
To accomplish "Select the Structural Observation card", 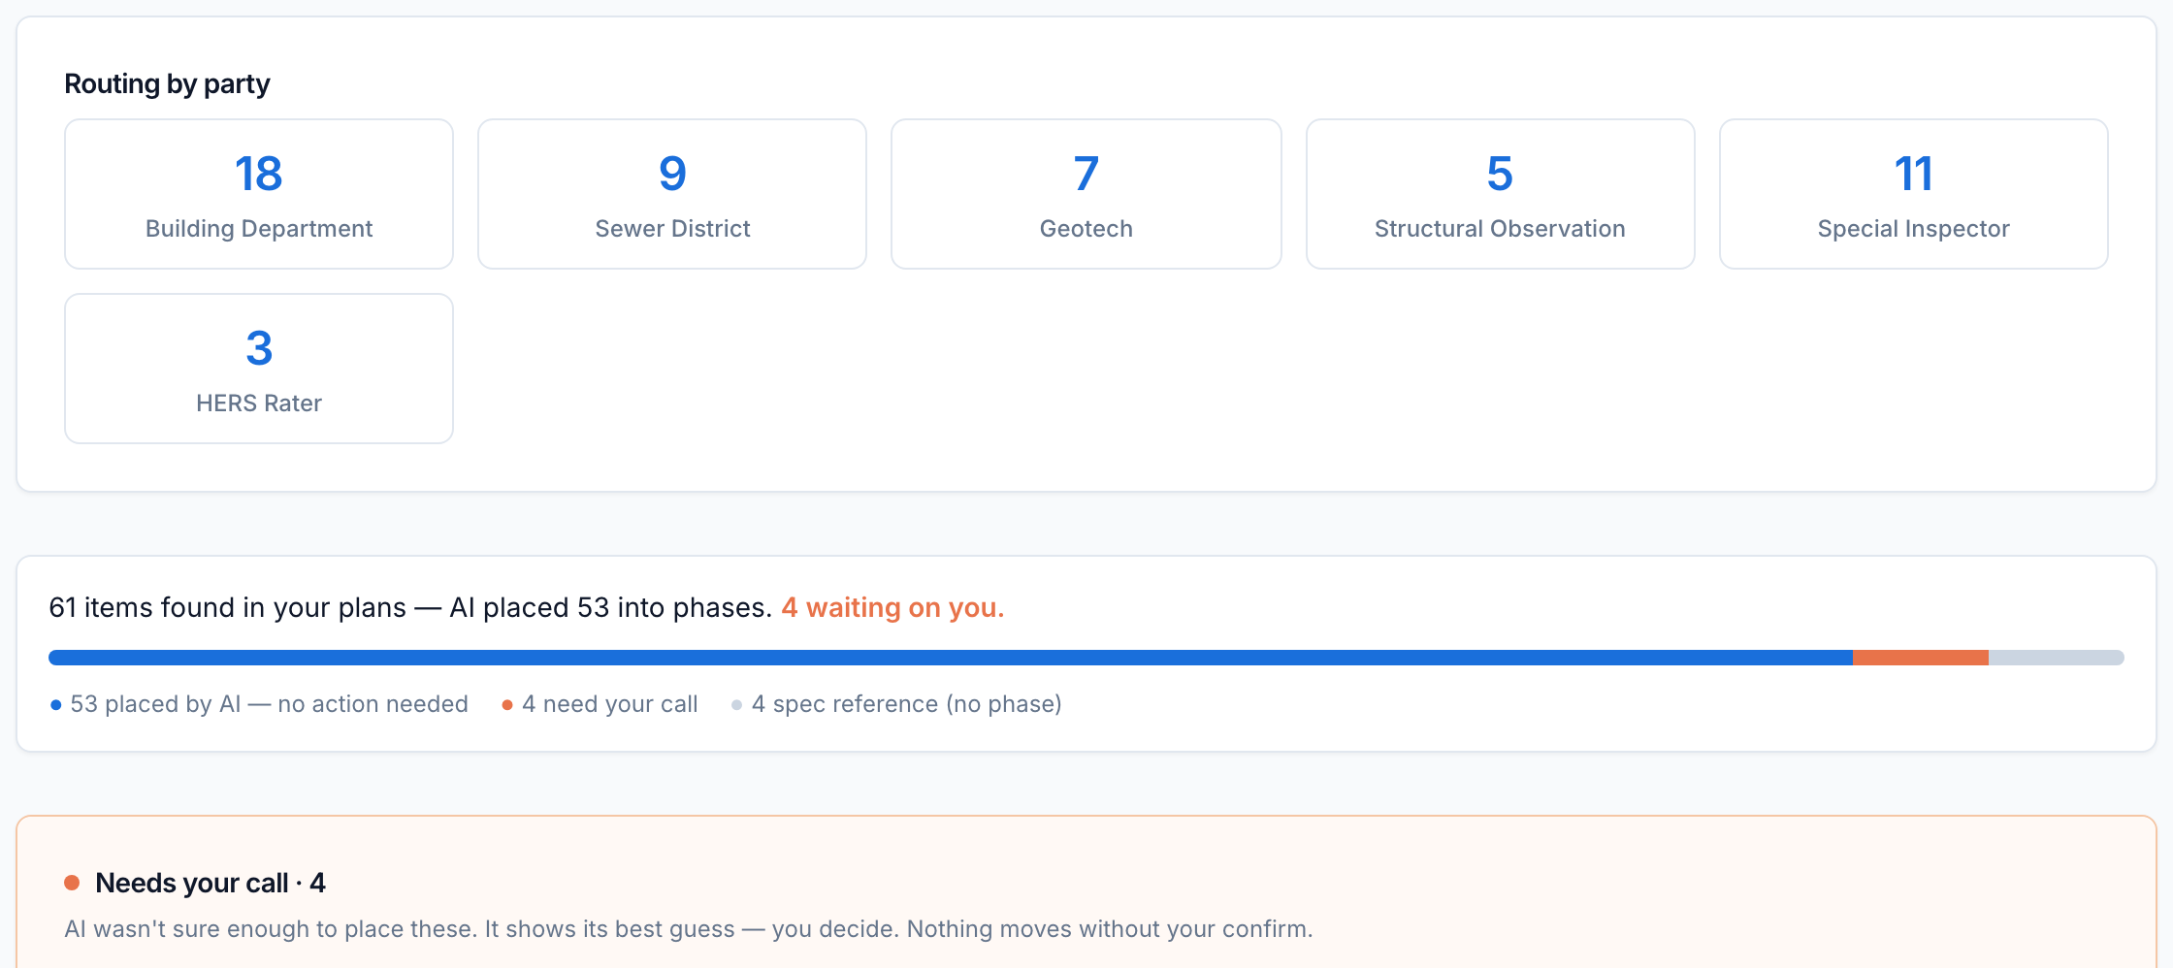I will click(x=1500, y=194).
